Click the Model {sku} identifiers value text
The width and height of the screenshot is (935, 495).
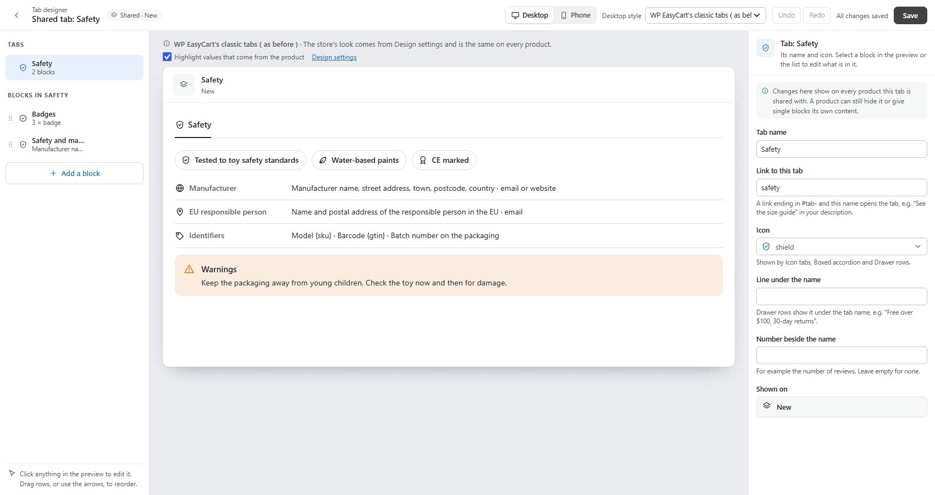click(x=395, y=235)
